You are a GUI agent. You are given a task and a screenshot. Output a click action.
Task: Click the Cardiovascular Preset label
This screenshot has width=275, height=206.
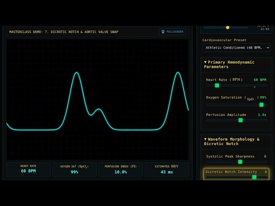click(224, 40)
